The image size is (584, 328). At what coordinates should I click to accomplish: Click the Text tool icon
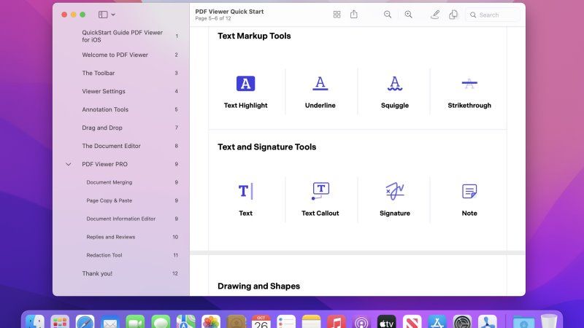pos(246,191)
